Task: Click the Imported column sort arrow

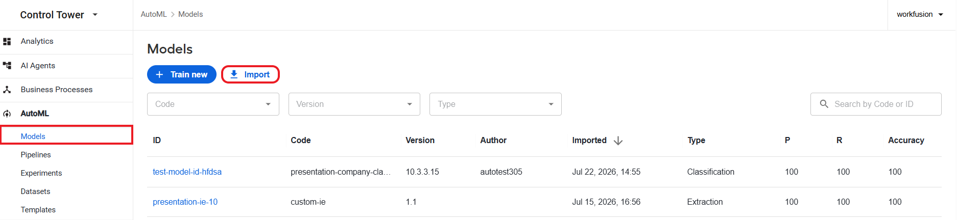Action: tap(618, 141)
